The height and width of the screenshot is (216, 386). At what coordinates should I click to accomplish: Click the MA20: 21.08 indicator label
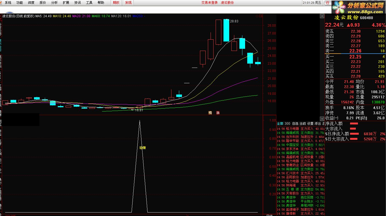click(x=81, y=16)
